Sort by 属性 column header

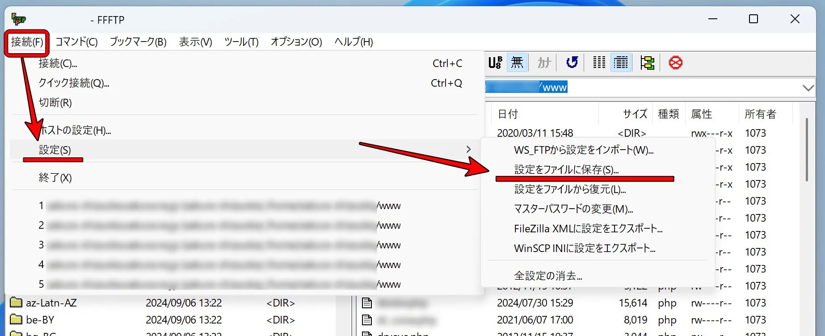(x=712, y=114)
